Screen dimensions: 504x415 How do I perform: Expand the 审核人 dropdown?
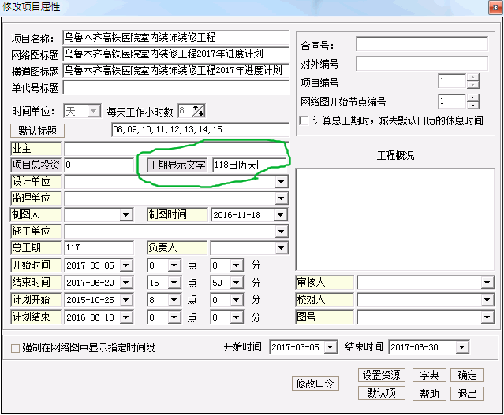(x=487, y=283)
